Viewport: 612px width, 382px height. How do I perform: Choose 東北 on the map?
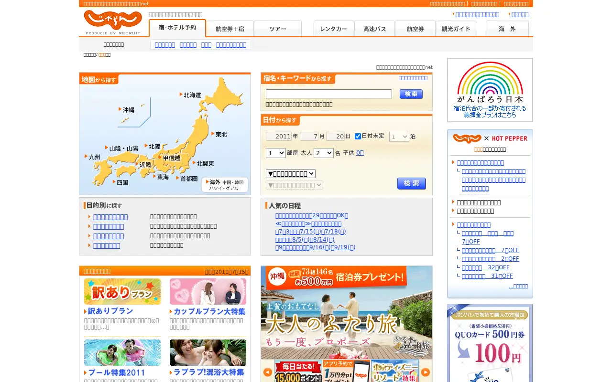click(219, 135)
